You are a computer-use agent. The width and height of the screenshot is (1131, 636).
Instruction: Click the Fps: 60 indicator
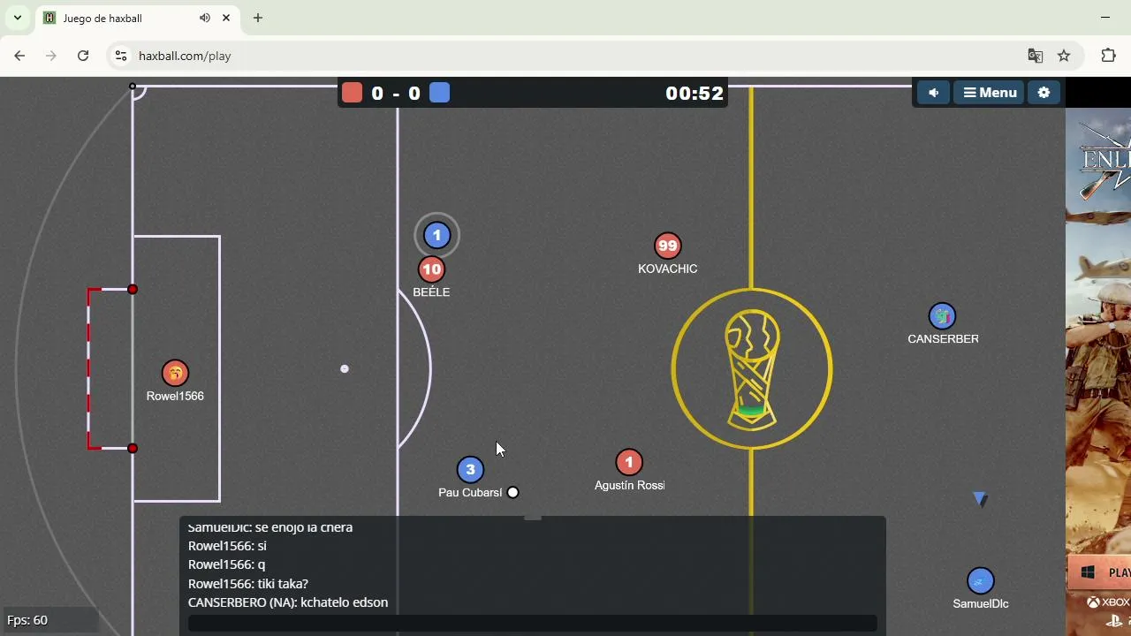[27, 620]
